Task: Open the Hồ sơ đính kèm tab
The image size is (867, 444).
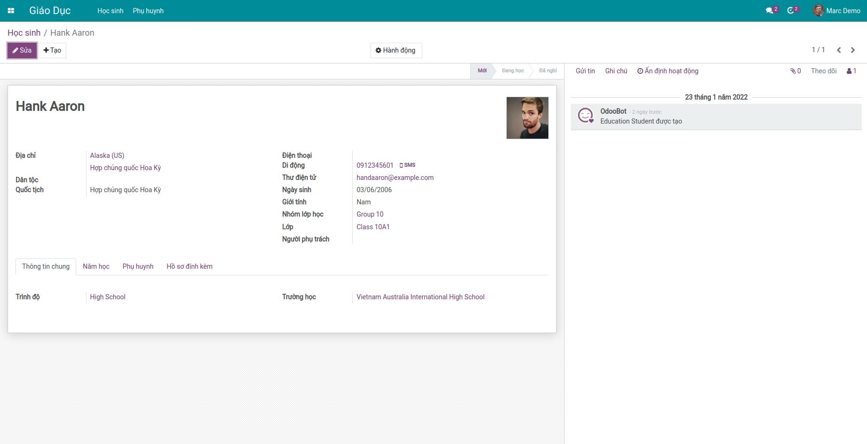Action: 189,266
